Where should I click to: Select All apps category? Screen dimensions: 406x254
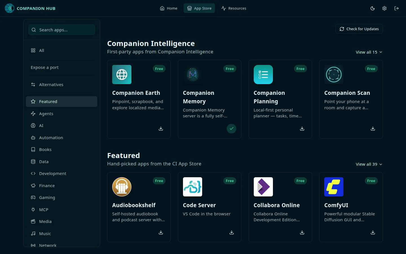(x=61, y=51)
